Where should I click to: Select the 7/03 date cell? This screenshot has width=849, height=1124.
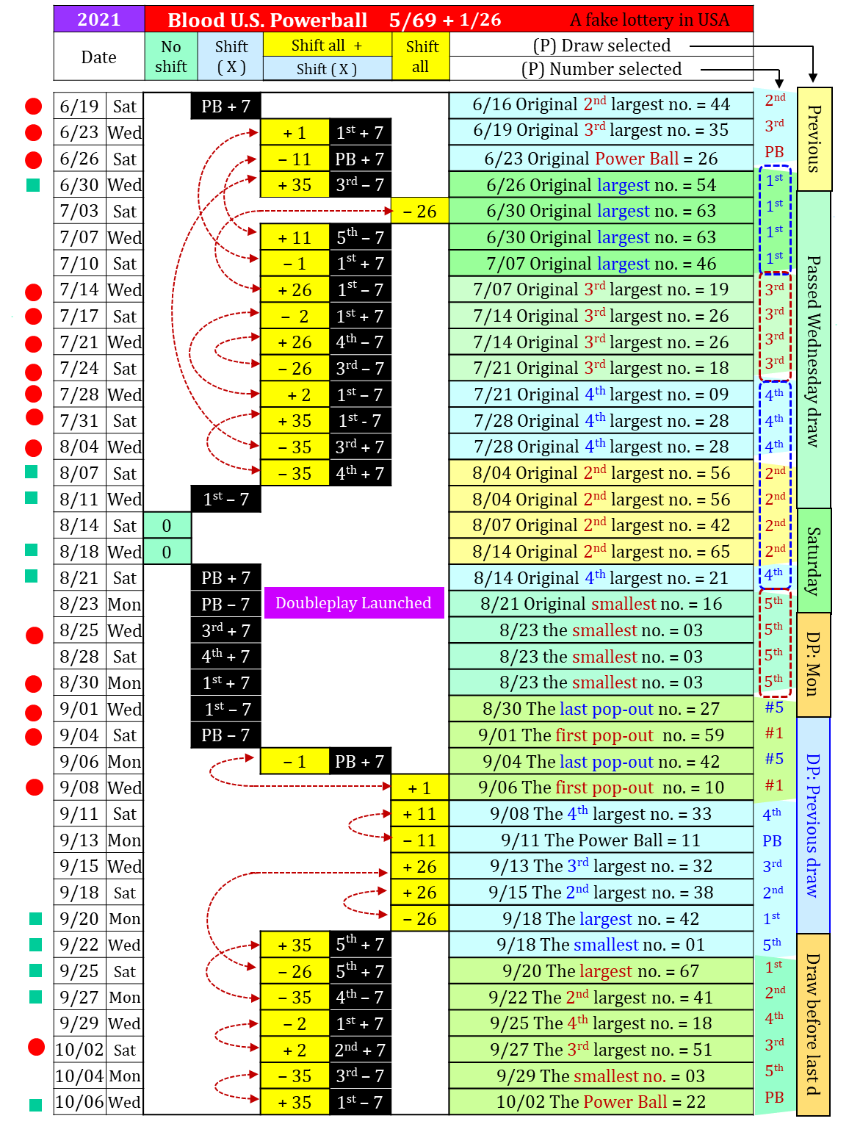(79, 212)
